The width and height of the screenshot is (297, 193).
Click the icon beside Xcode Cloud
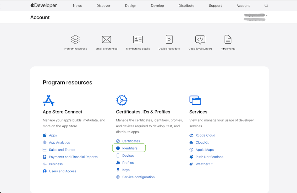[x=191, y=135]
